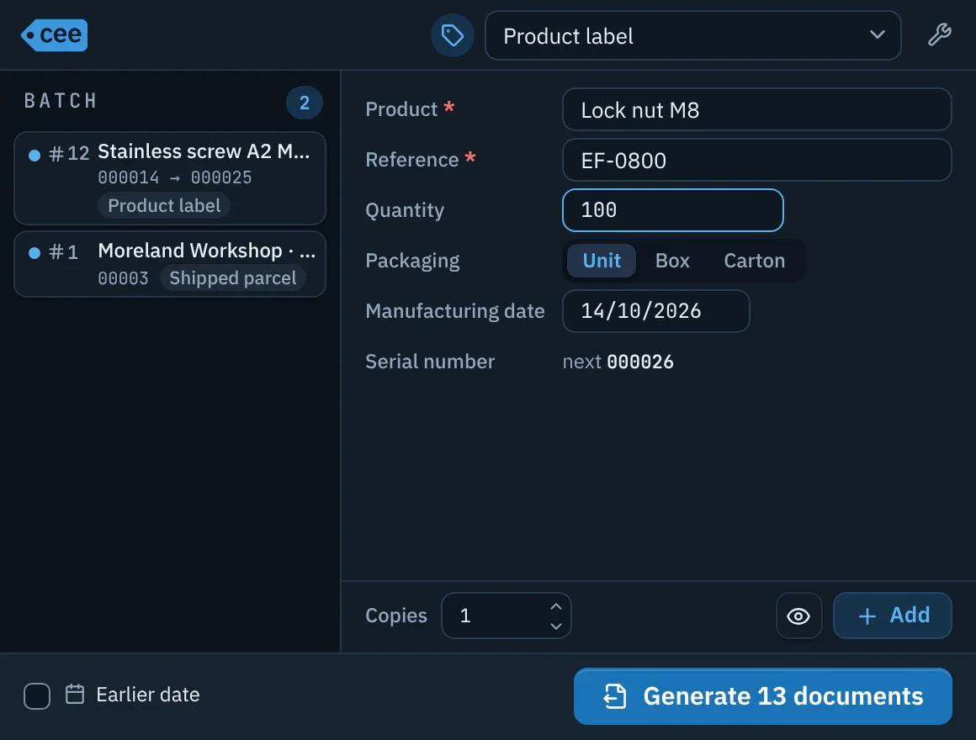The width and height of the screenshot is (976, 740).
Task: Click the Copies number field
Action: point(506,616)
